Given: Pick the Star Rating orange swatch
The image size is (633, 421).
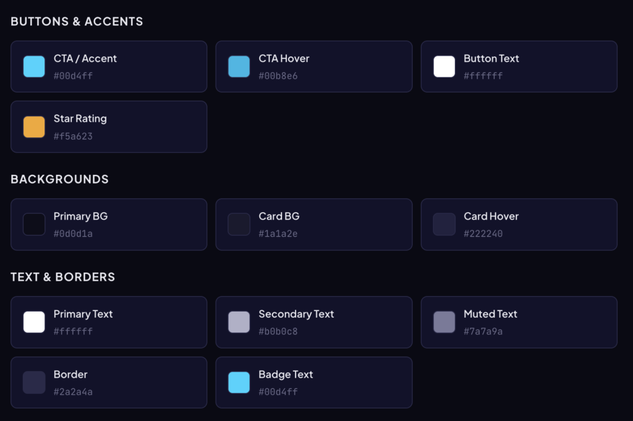Looking at the screenshot, I should coord(34,127).
